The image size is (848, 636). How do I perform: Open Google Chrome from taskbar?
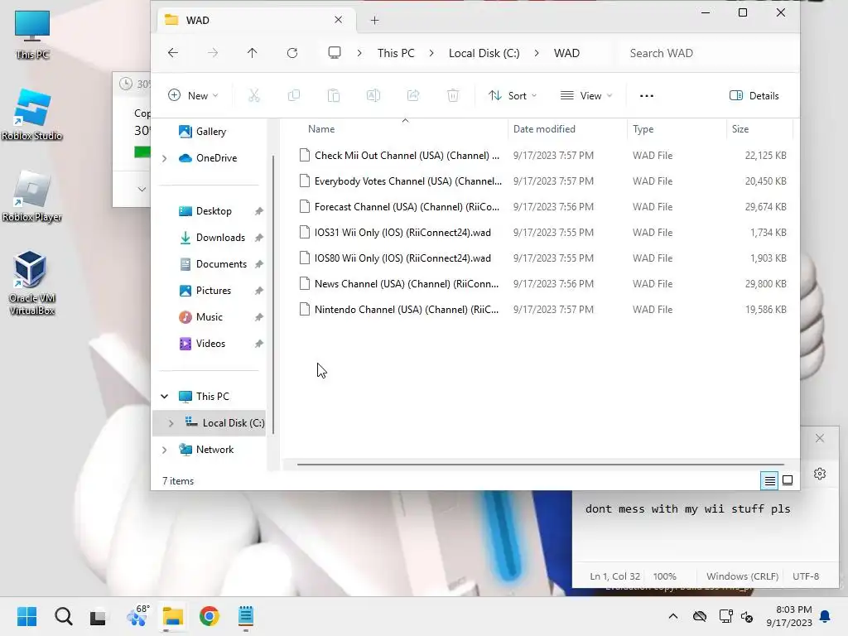(210, 616)
